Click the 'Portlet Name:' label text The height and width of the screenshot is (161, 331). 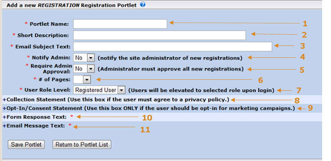coord(49,24)
